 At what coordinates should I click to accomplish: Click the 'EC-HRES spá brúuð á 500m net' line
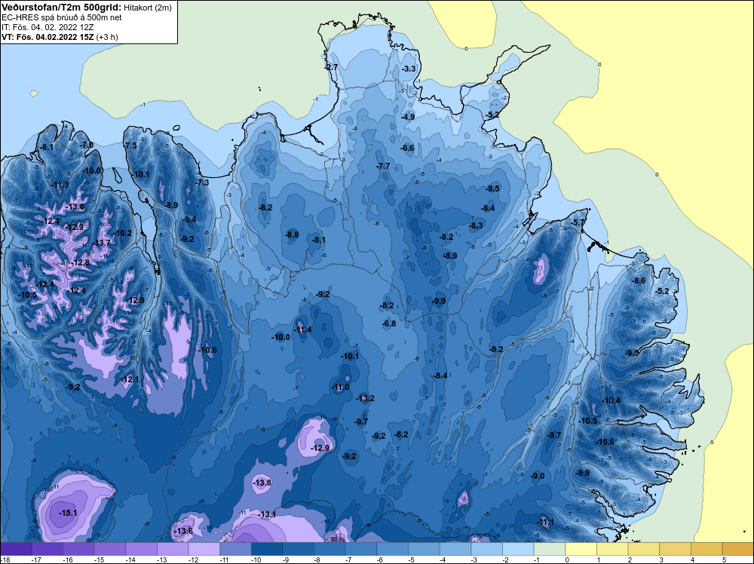click(62, 18)
